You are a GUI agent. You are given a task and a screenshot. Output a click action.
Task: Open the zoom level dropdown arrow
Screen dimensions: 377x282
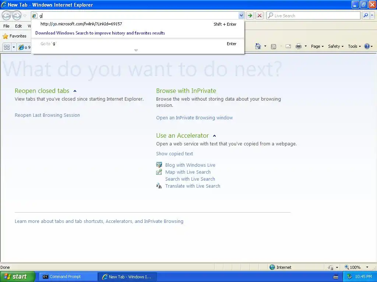pyautogui.click(x=367, y=267)
